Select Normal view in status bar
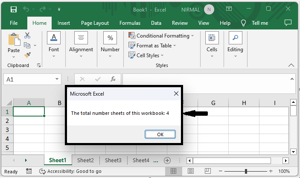The height and width of the screenshot is (178, 300). (x=174, y=171)
